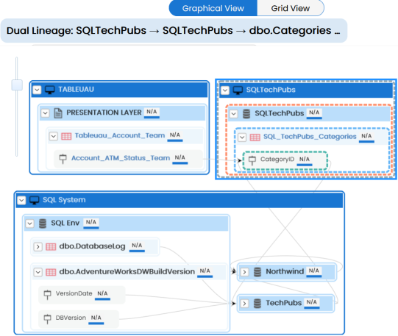Screen dimensions: 398x336
Task: Collapse the SQL System container
Action: pyautogui.click(x=21, y=200)
